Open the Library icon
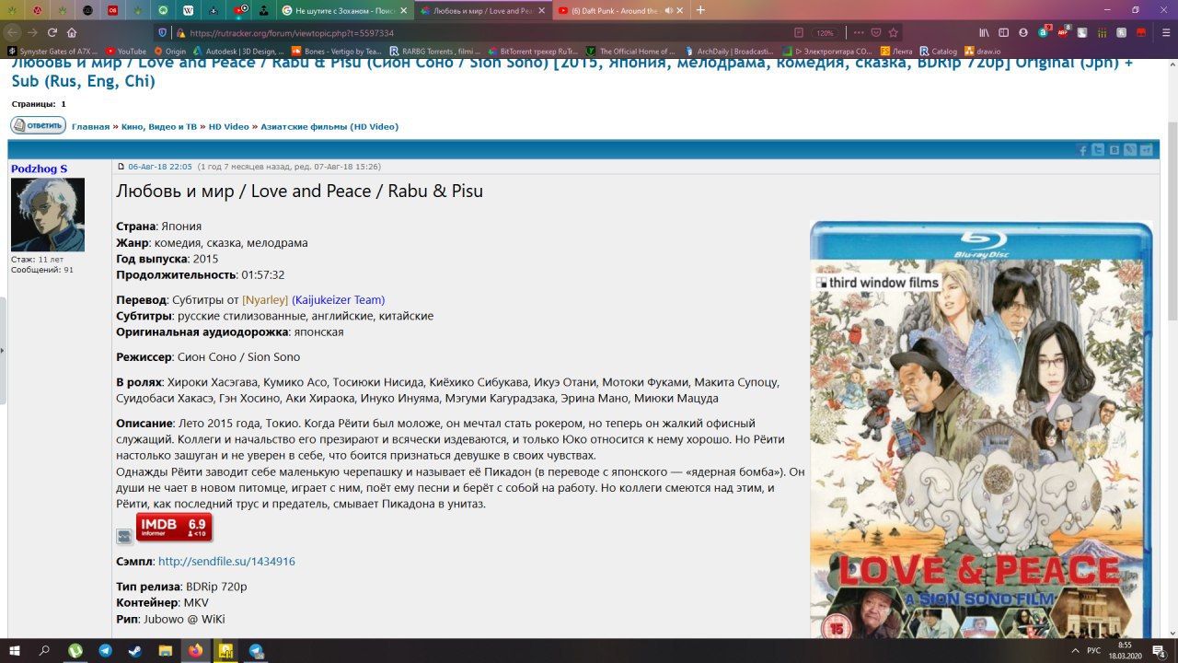Screen dimensions: 1178x663 [x=984, y=32]
